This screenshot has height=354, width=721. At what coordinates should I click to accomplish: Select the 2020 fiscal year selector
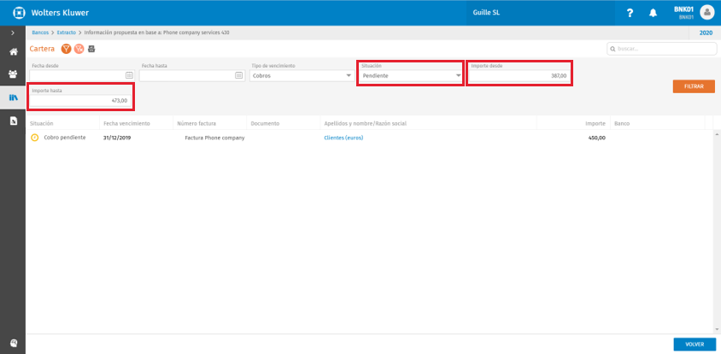[706, 33]
